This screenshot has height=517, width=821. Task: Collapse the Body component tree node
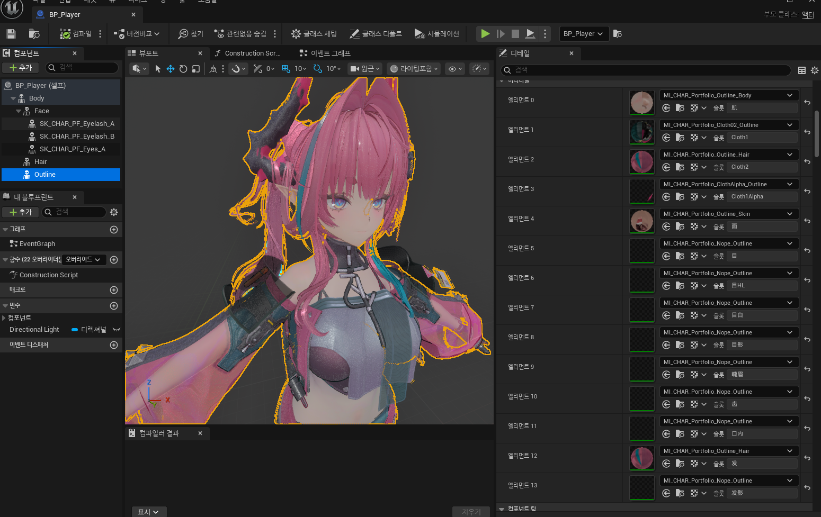tap(13, 98)
